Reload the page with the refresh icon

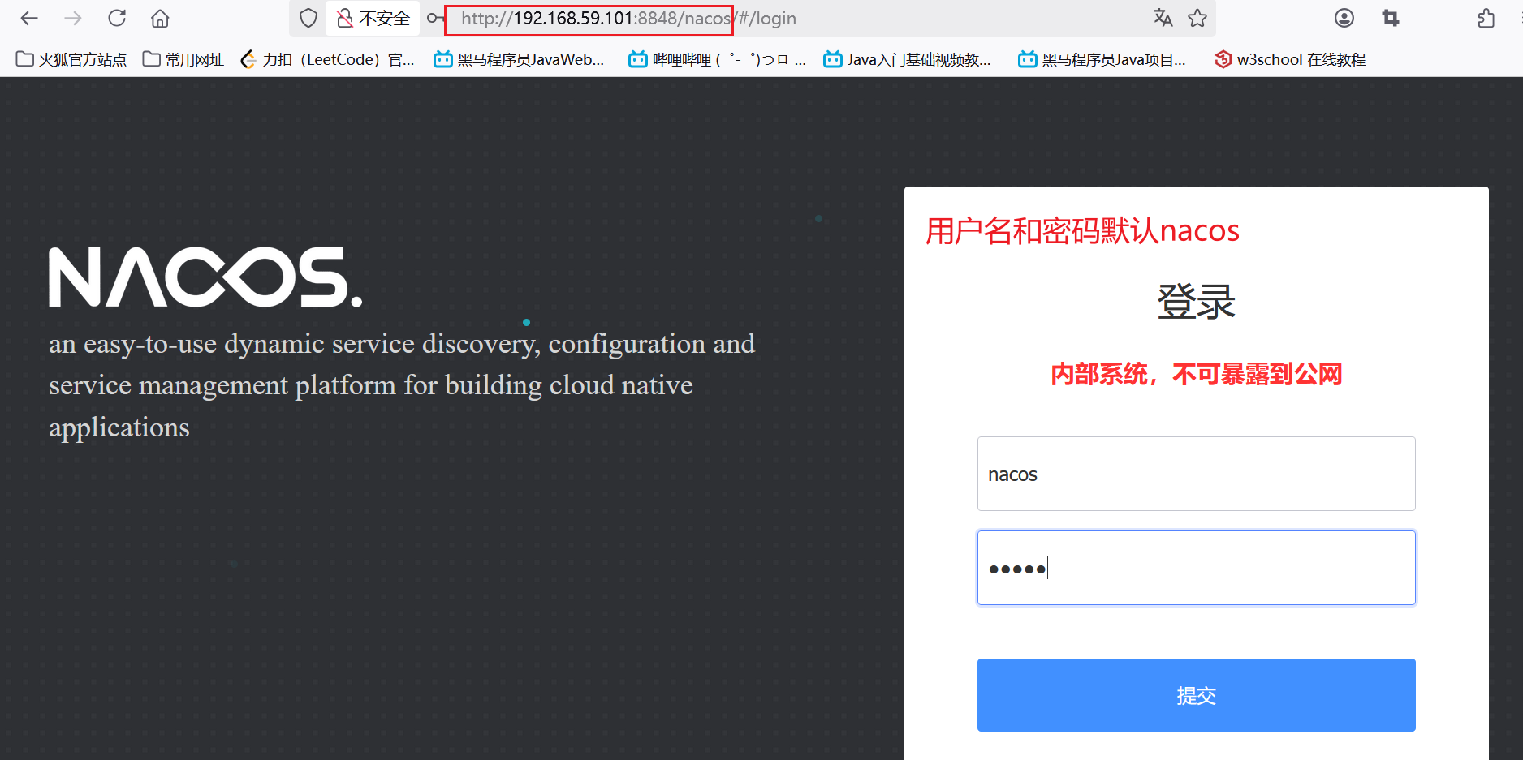pos(117,18)
